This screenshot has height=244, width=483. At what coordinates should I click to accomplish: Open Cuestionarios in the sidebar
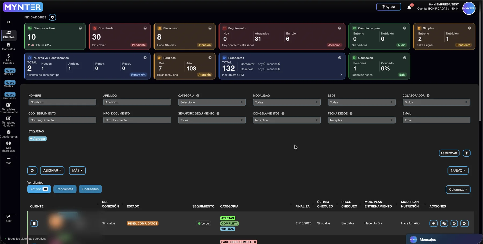tap(9, 134)
